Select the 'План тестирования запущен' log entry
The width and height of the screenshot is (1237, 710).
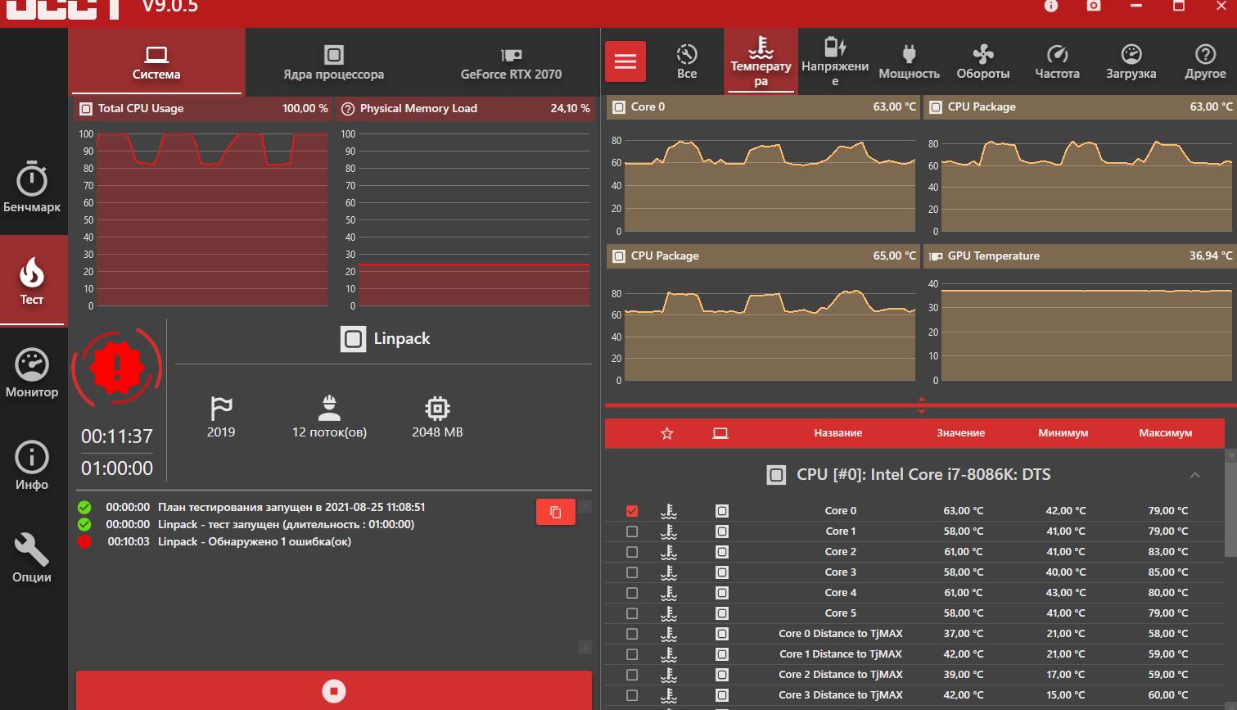[x=291, y=508]
